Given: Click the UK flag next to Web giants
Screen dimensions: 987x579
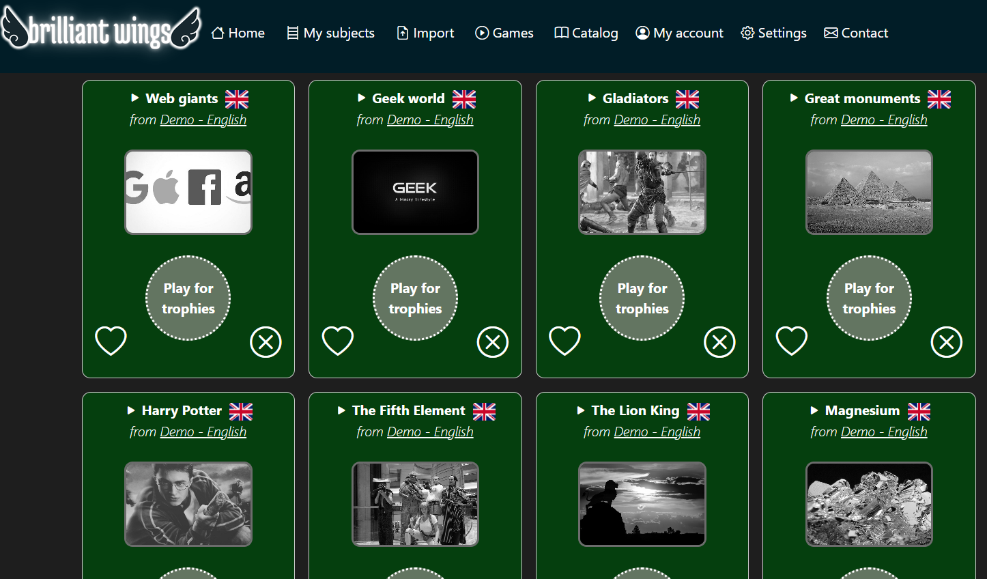Looking at the screenshot, I should [x=237, y=100].
